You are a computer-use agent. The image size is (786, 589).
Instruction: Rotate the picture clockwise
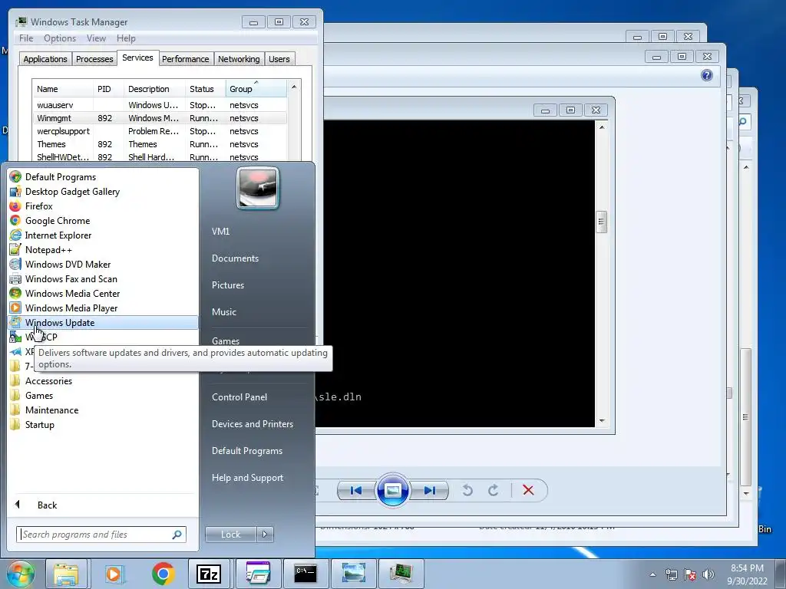click(494, 490)
